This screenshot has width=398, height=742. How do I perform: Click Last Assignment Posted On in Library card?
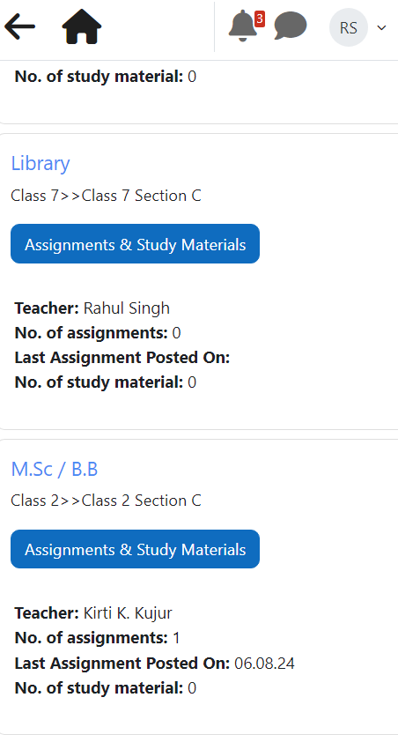(x=122, y=358)
